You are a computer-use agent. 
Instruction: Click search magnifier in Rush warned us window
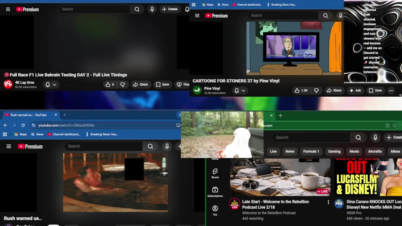(x=150, y=146)
